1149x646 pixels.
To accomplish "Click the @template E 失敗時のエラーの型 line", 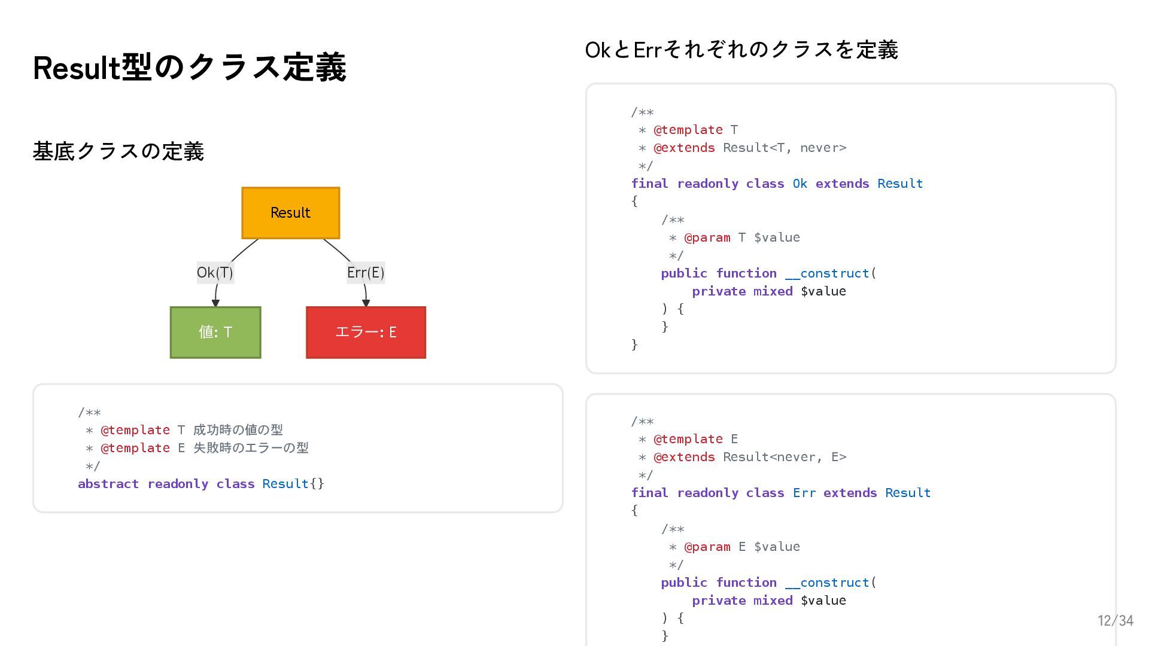I will click(x=204, y=448).
